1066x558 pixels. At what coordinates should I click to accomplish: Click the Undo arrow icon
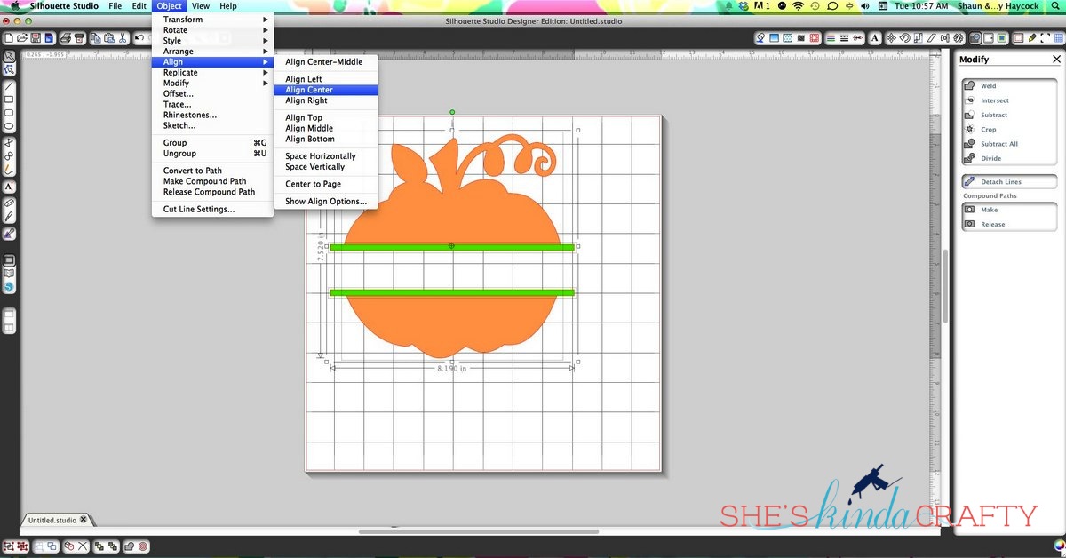coord(139,38)
